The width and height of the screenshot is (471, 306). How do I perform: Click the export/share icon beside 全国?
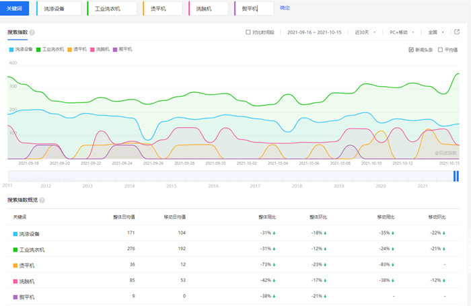pos(457,32)
